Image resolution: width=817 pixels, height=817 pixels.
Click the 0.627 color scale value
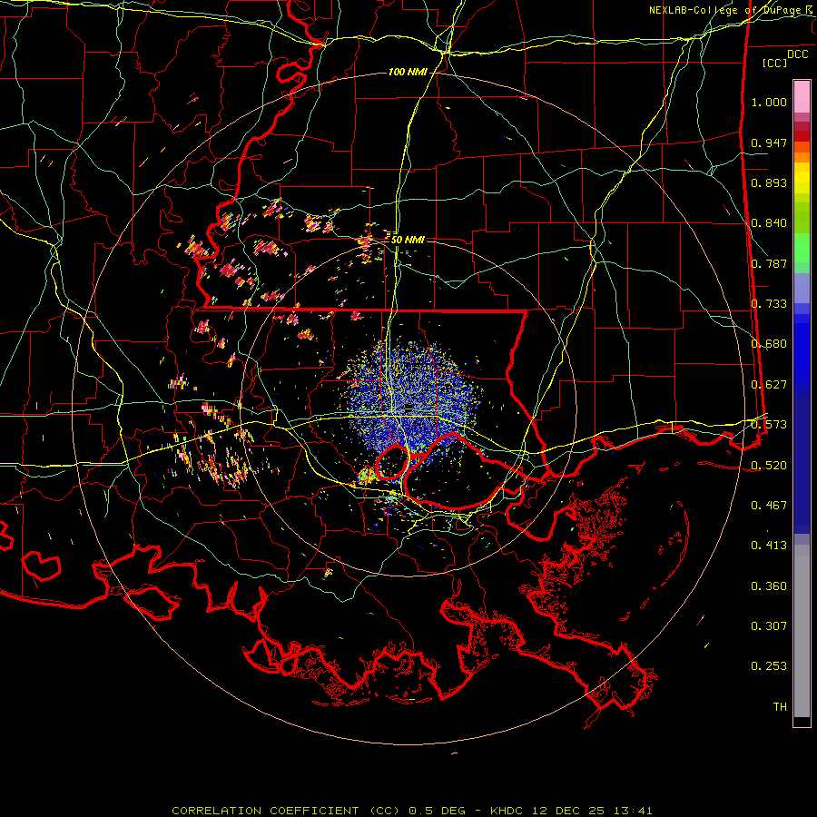coord(769,385)
